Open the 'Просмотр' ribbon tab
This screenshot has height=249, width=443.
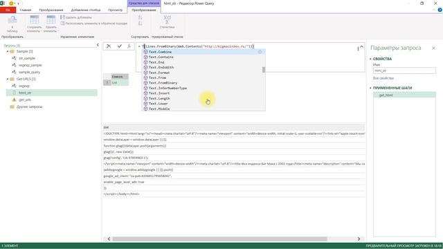coord(116,10)
